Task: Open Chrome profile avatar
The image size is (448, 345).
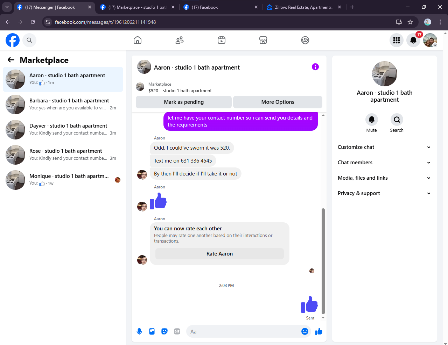Action: 428,22
